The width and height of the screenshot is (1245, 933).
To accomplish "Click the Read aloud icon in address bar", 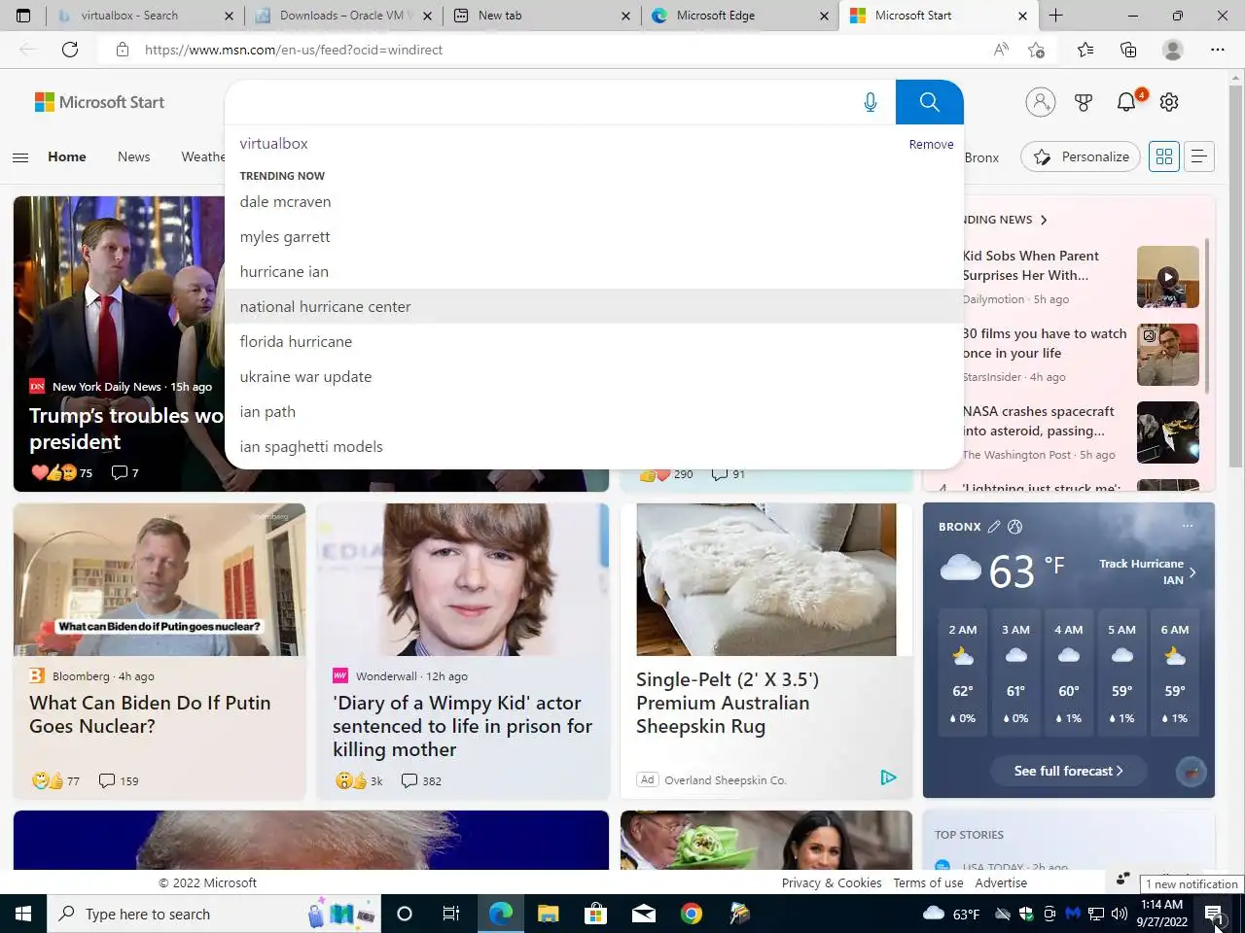I will click(x=1001, y=50).
